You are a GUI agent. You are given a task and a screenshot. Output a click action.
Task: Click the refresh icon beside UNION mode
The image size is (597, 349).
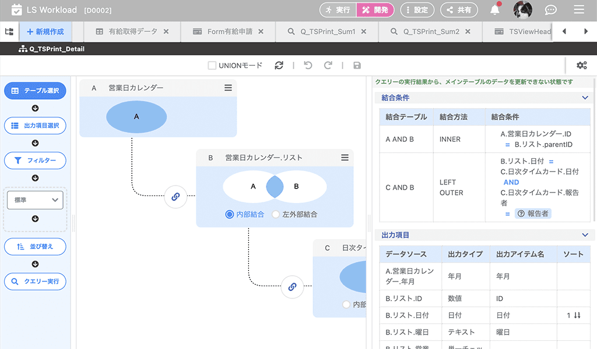point(279,66)
